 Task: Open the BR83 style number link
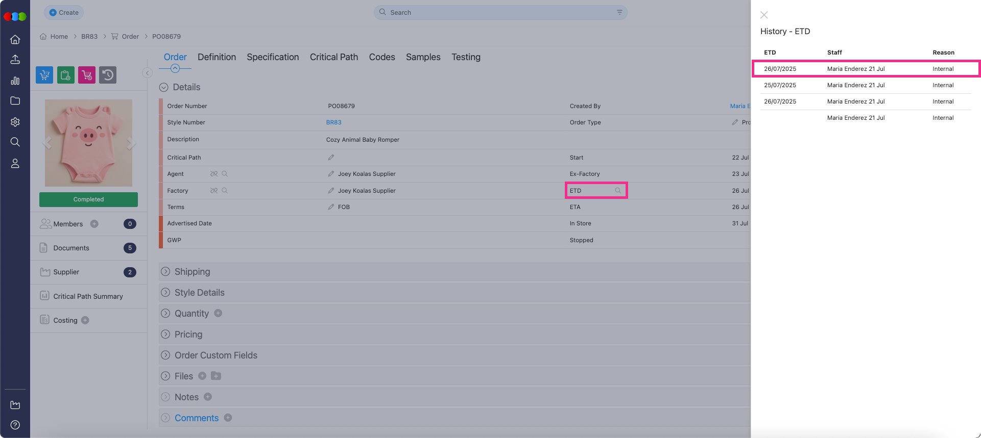pos(333,122)
